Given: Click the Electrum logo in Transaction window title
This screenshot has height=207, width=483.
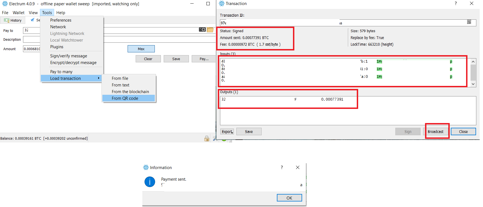Looking at the screenshot, I should 222,3.
